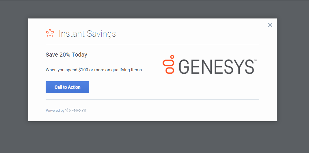The image size is (309, 153).
Task: Click the TM trademark mark on the large logo
Action: [255, 61]
